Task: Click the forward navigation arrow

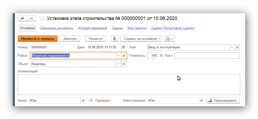Action: click(x=32, y=18)
